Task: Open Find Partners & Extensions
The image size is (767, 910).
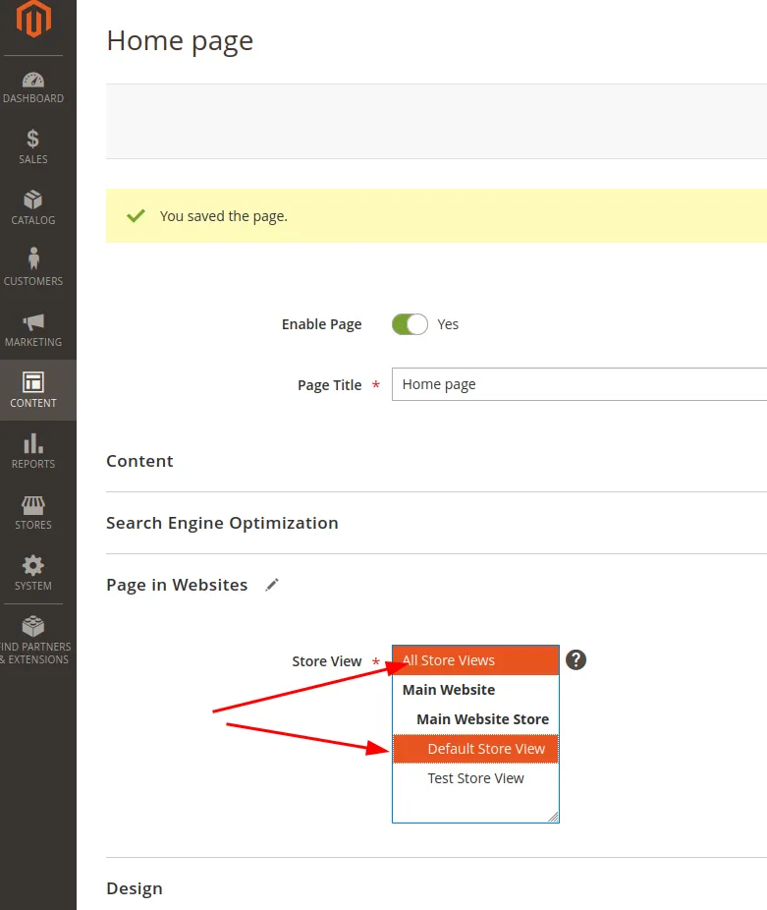Action: (34, 640)
